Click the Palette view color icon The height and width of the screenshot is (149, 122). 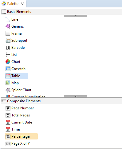[4, 4]
